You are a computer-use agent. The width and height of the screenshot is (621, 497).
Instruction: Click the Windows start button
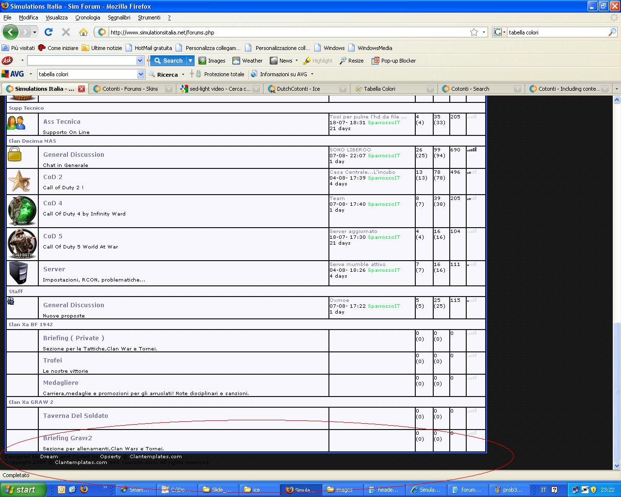(x=23, y=490)
